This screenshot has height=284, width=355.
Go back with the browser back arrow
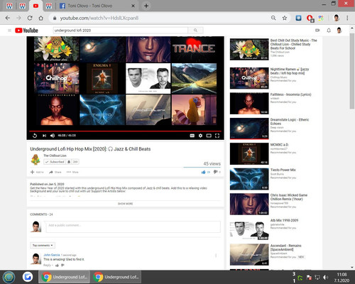point(8,18)
